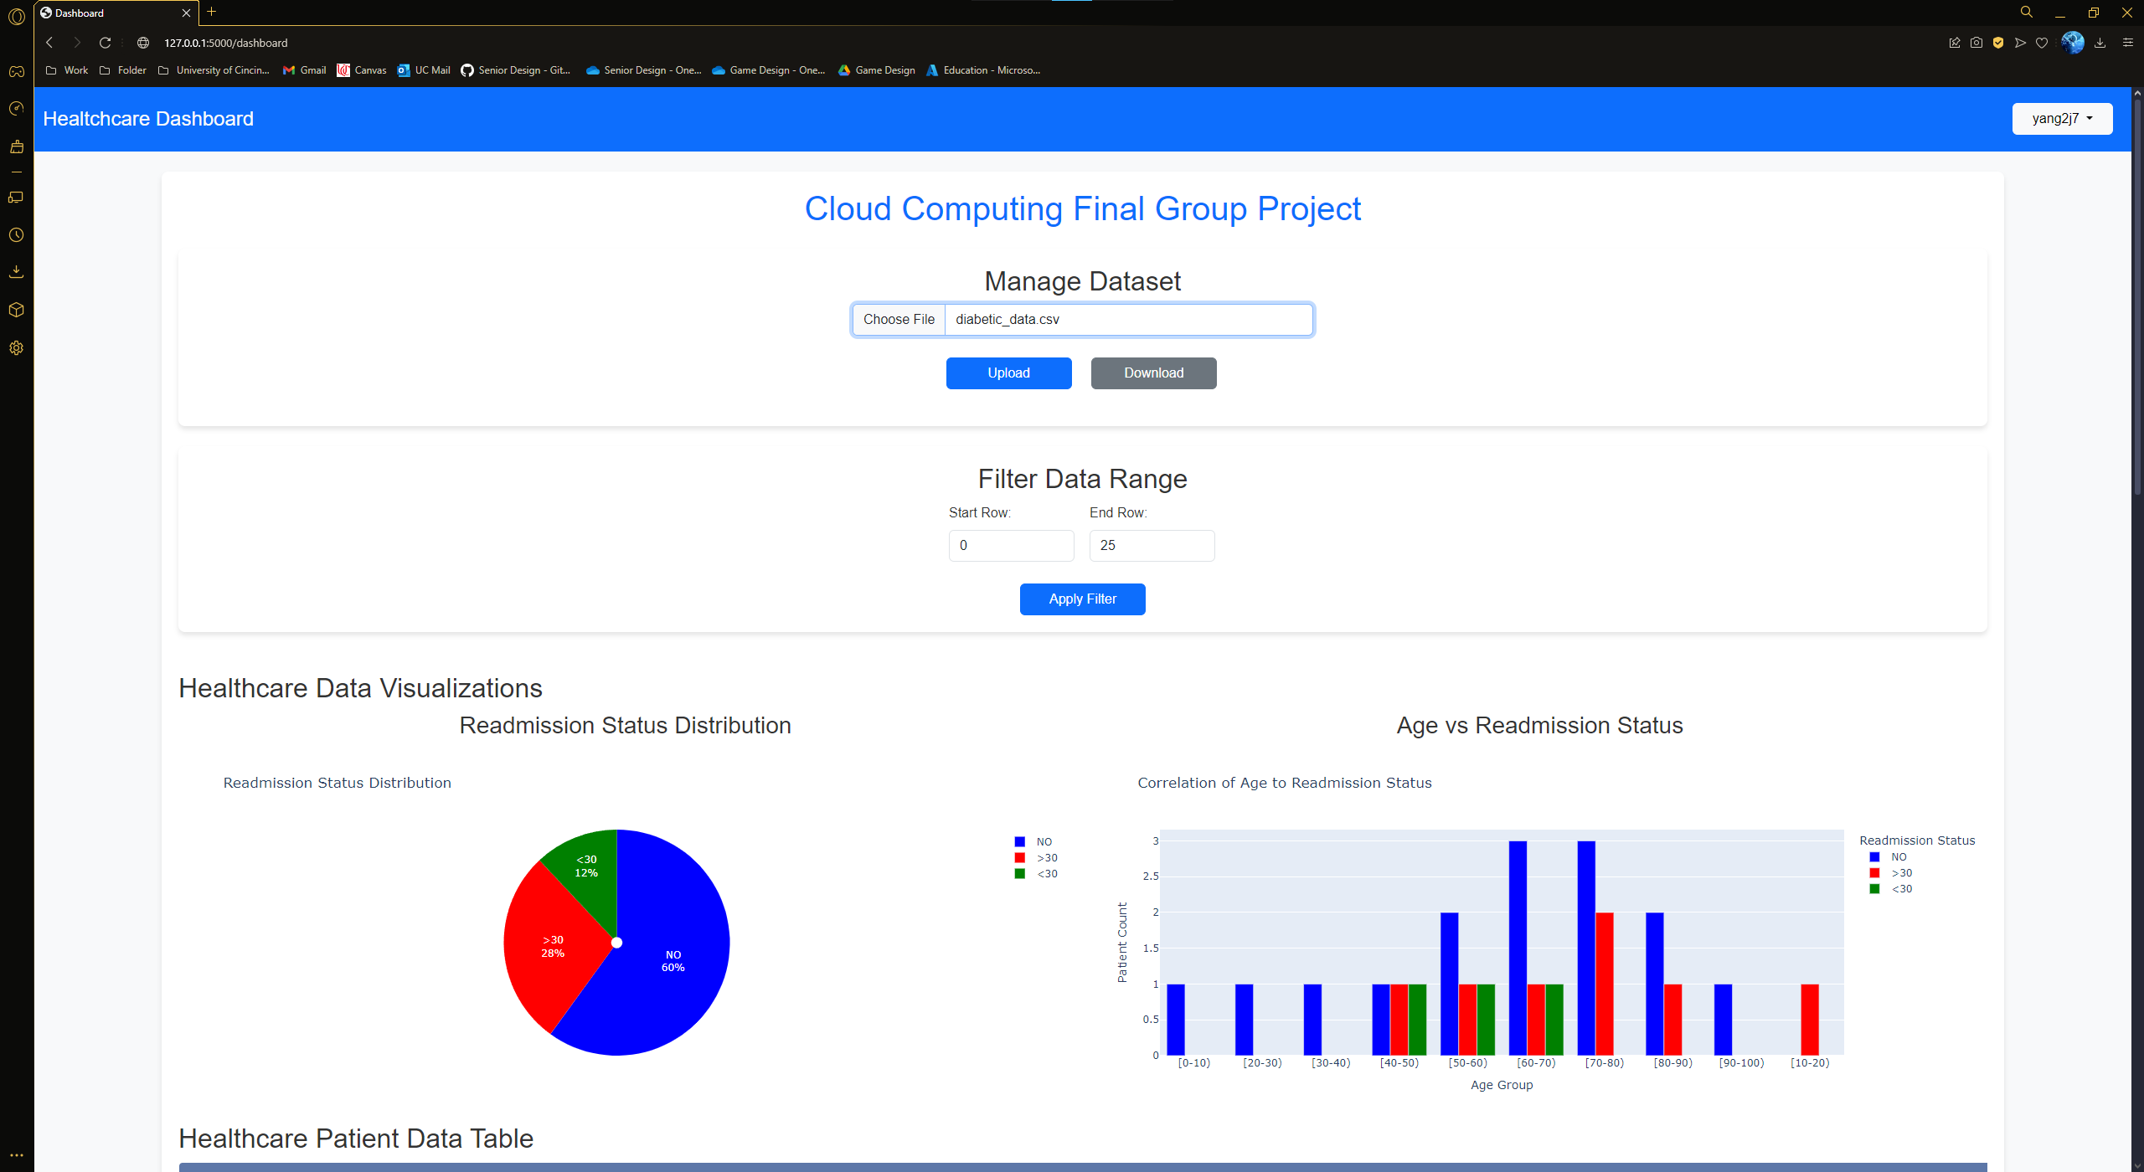The height and width of the screenshot is (1172, 2144).
Task: Open the Folder bookmarks folder
Action: (123, 70)
